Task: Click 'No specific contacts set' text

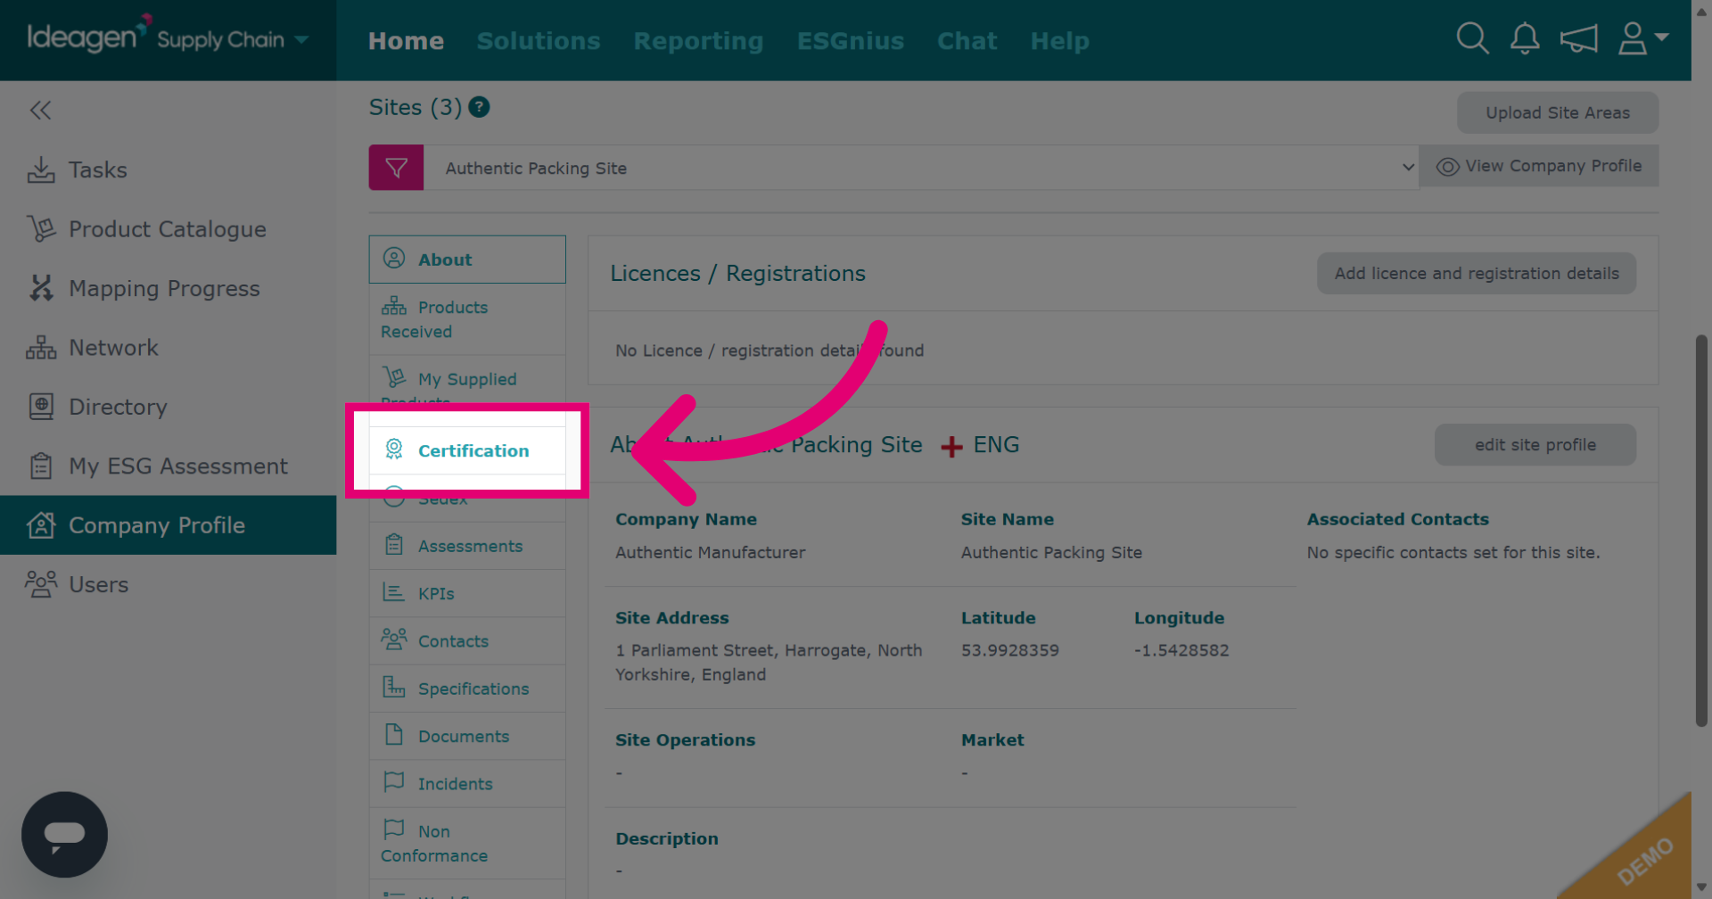Action: coord(1453,552)
